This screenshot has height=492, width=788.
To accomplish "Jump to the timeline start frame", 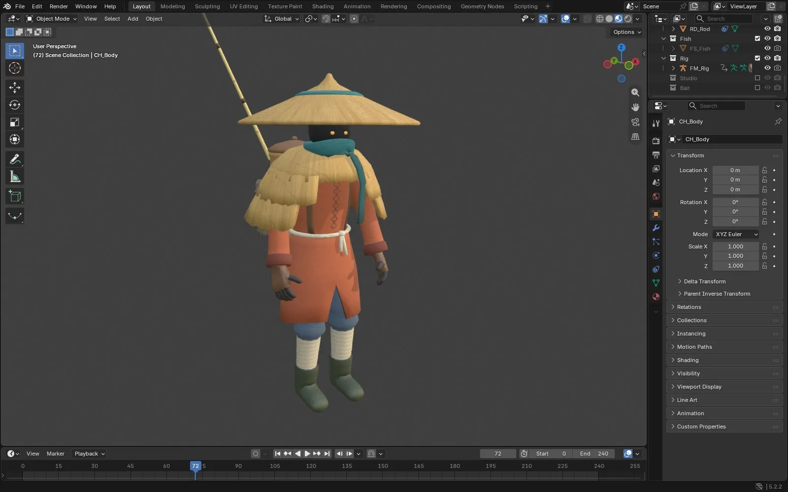I will coord(278,454).
